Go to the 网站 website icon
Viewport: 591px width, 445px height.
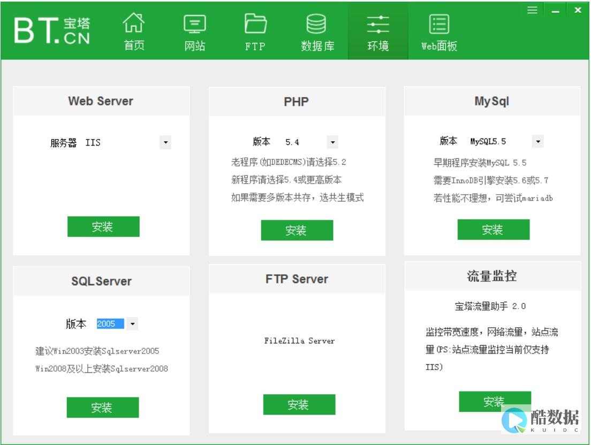[194, 24]
